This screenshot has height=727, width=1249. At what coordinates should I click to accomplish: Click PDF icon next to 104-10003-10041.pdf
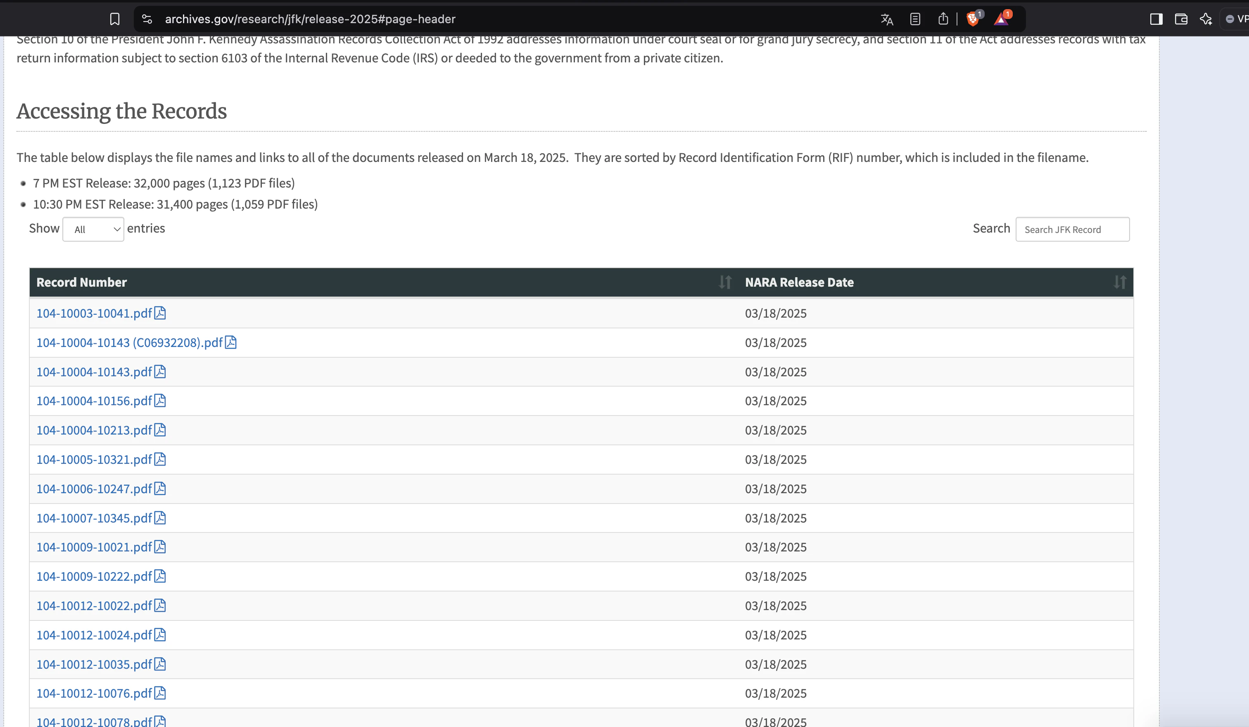click(159, 313)
